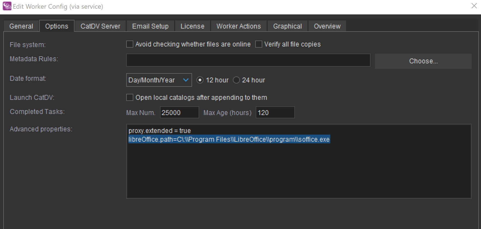Screen dimensions: 481x229
Task: Click the Metadata Rules text field
Action: pyautogui.click(x=248, y=60)
